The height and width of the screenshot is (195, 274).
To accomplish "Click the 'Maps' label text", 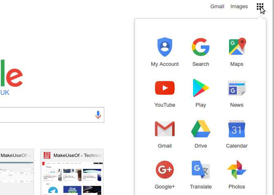I will pyautogui.click(x=237, y=64).
